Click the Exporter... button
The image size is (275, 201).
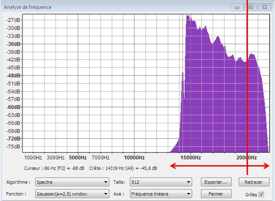click(x=216, y=182)
